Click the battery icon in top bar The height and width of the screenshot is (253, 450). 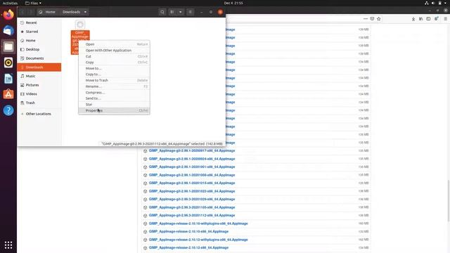[439, 3]
